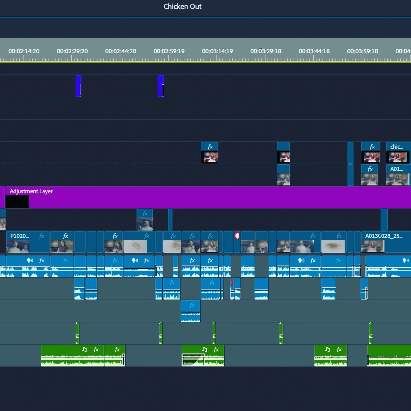Select the Chicken Out sequence tab

pos(182,7)
